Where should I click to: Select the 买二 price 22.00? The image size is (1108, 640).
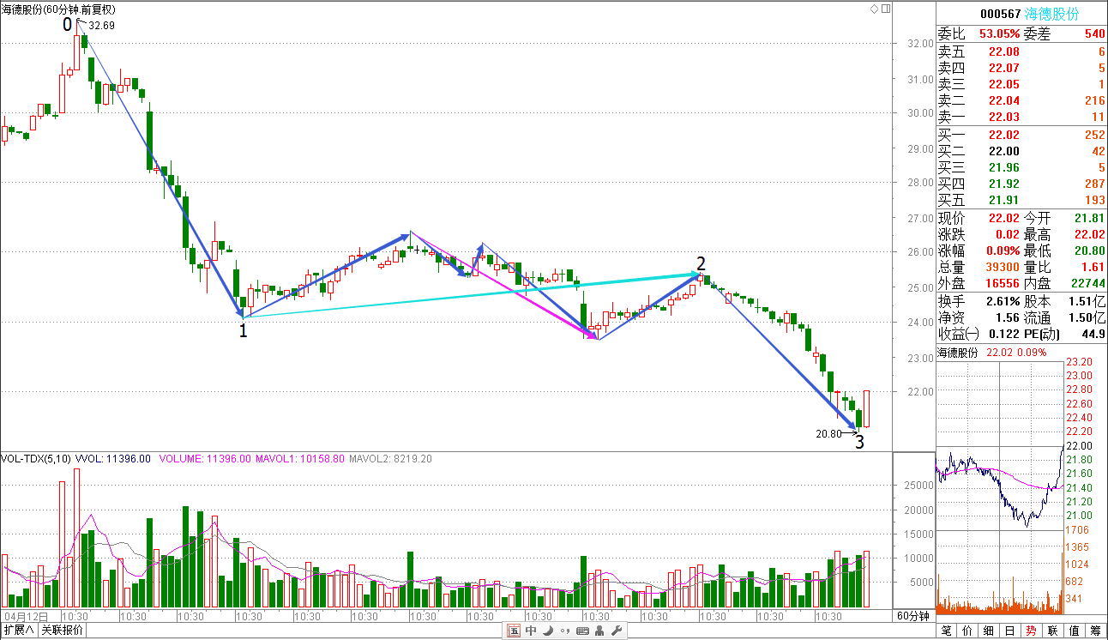coord(1004,151)
